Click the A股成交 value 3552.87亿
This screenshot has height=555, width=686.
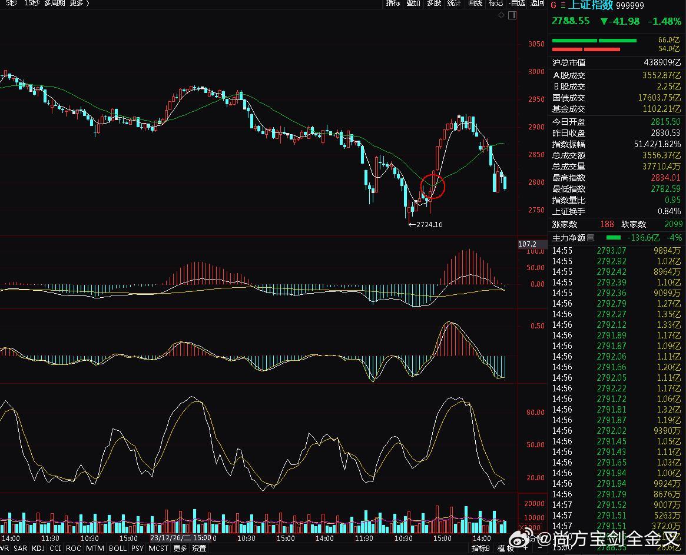click(x=661, y=75)
